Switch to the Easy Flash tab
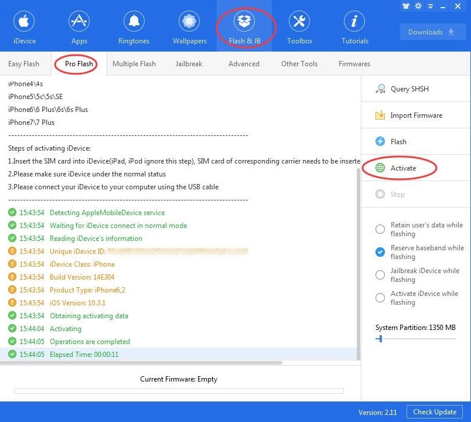This screenshot has height=422, width=471. click(x=23, y=64)
